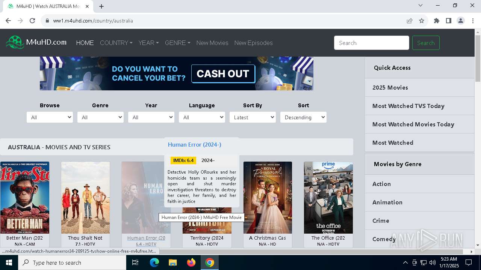Click the taskbar clock showing 5:23 AM
481x270 pixels.
449,262
